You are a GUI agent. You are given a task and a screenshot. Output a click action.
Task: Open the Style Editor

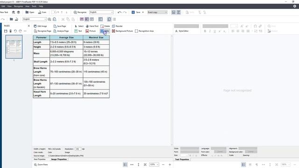pyautogui.click(x=182, y=31)
